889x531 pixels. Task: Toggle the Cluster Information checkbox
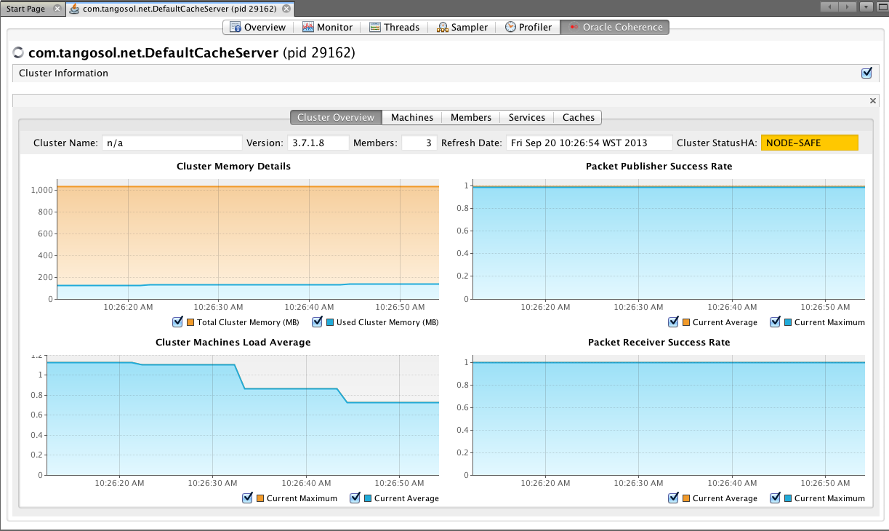[866, 73]
